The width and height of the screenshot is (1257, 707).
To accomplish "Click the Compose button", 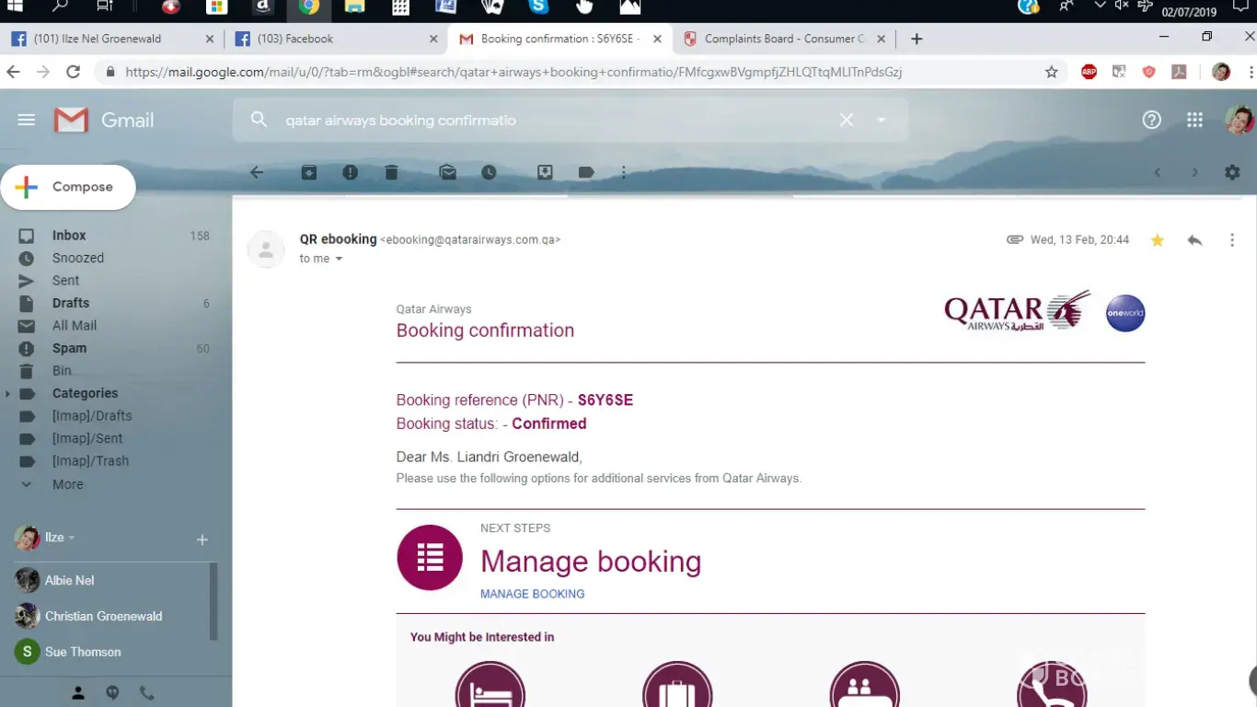I will click(x=68, y=187).
